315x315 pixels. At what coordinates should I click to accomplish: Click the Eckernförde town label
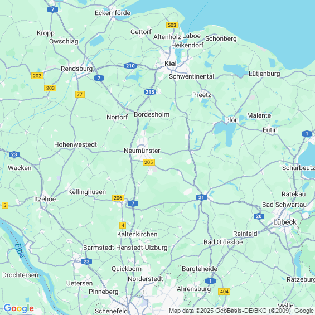pyautogui.click(x=113, y=13)
